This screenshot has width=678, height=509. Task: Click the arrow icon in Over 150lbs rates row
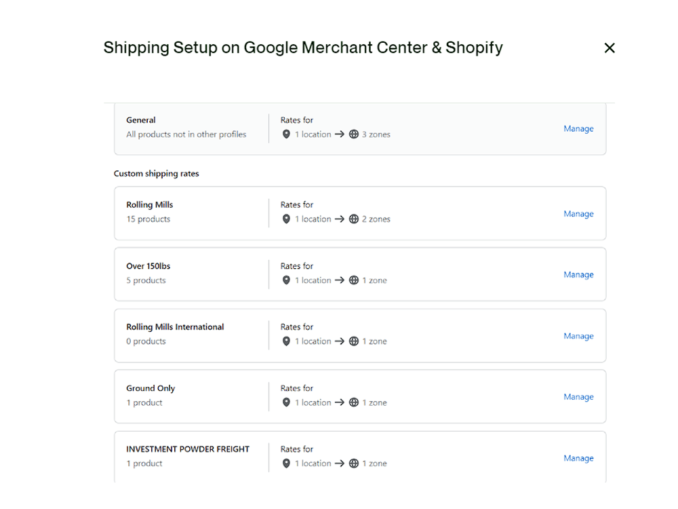(341, 280)
